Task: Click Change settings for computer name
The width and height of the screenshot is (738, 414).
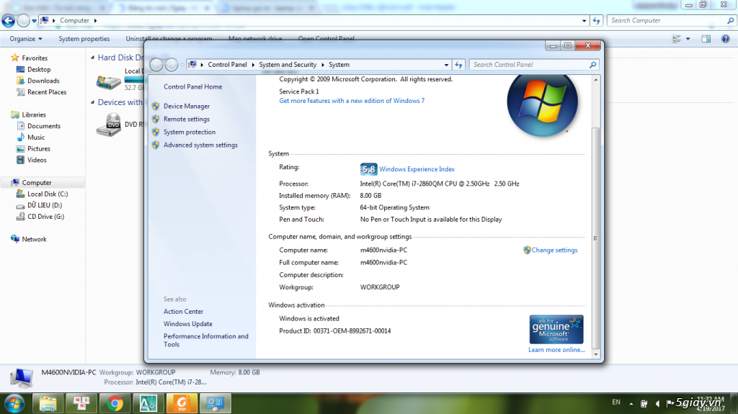Action: click(554, 251)
